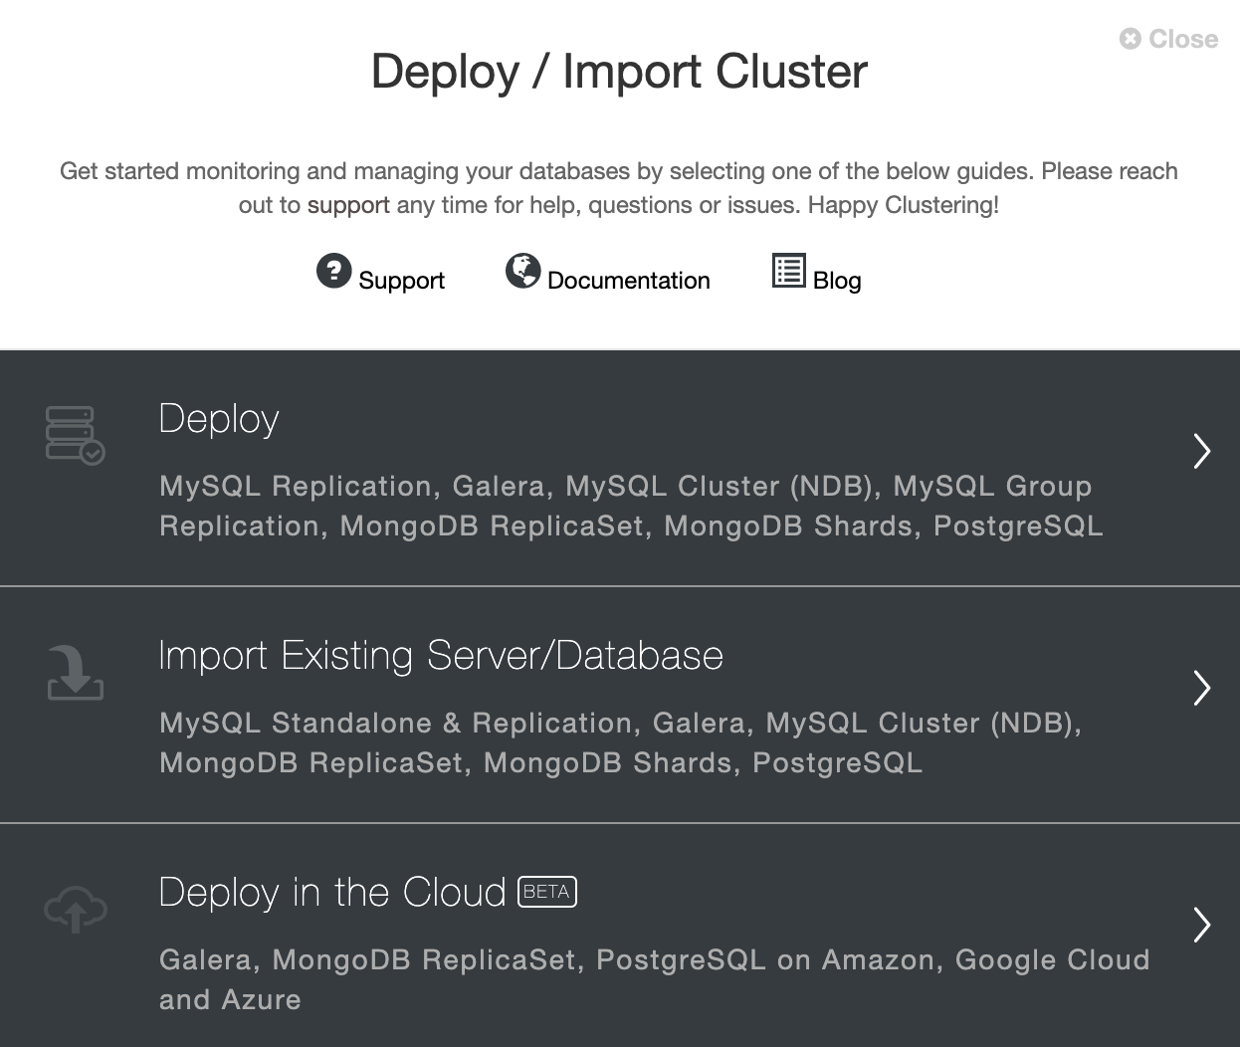
Task: Select the Deploy heading
Action: 219,419
